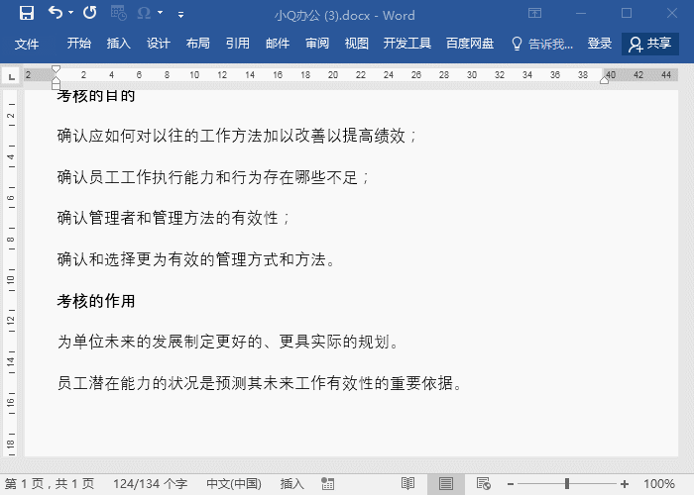Click the word count 124/134 个字
Image resolution: width=694 pixels, height=495 pixels.
150,484
